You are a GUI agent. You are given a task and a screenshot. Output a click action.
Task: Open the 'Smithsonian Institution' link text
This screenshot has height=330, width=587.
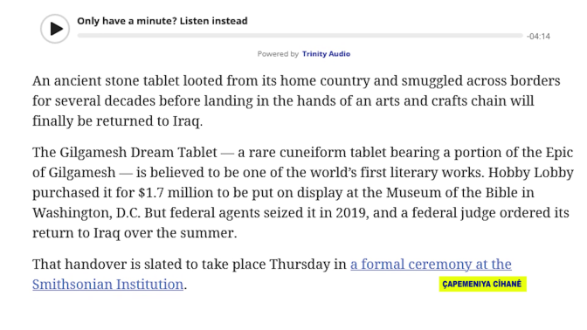point(107,285)
